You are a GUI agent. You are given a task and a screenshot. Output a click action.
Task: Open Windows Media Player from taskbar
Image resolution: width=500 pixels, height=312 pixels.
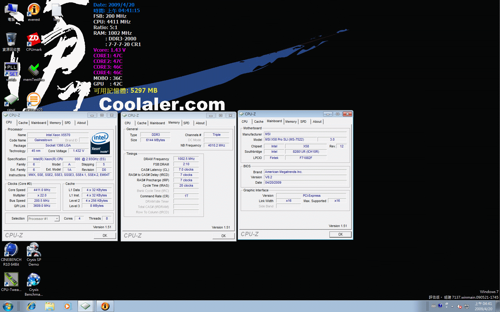(68, 306)
